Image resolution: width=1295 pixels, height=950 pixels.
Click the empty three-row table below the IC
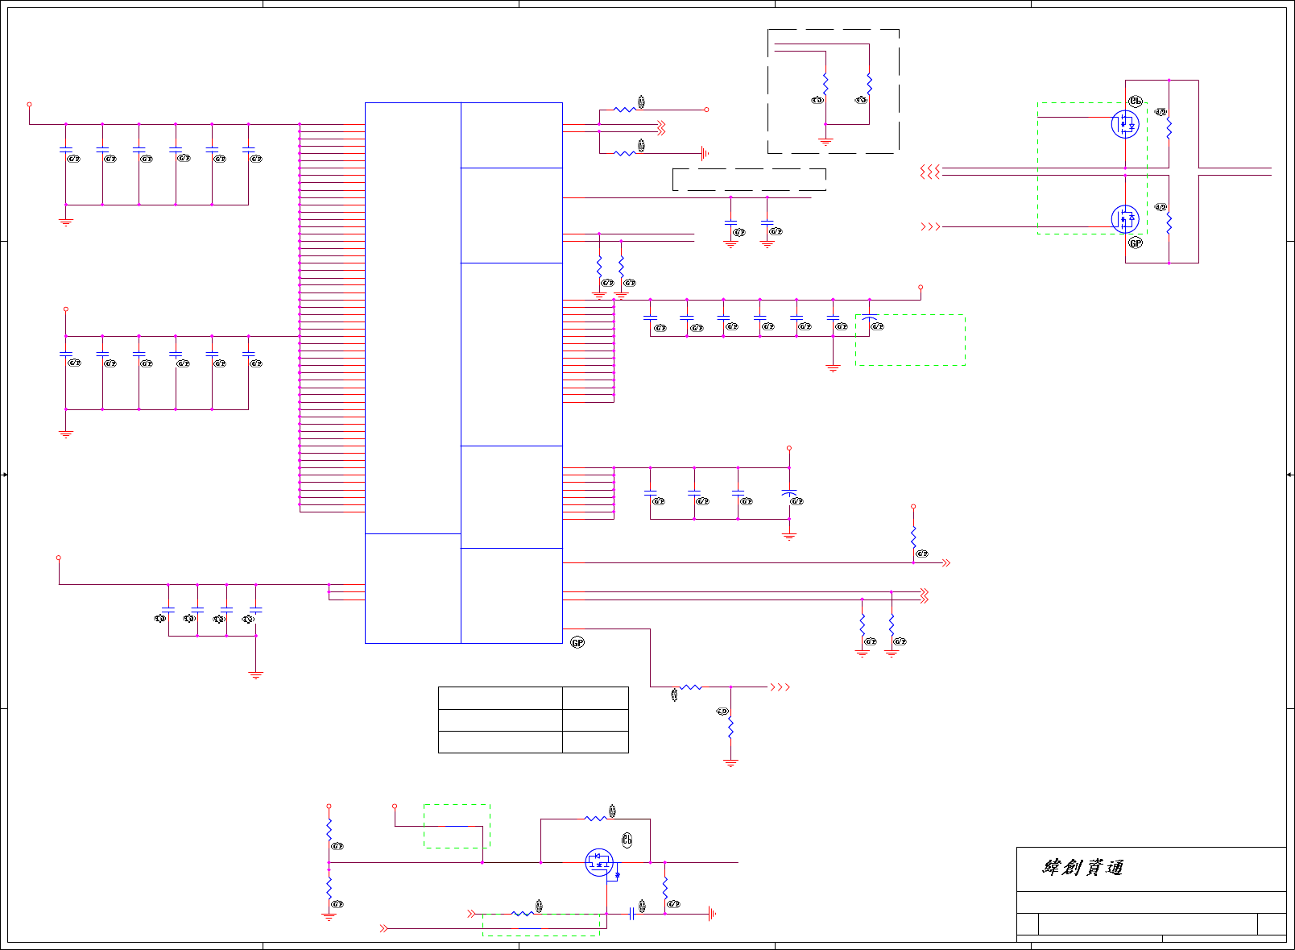point(533,720)
